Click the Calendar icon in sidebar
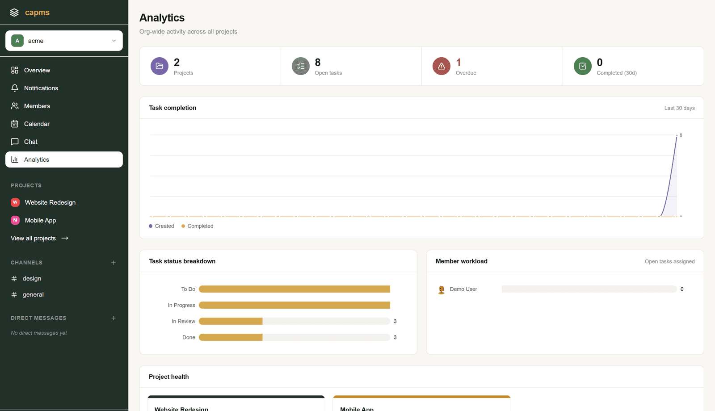 click(15, 124)
